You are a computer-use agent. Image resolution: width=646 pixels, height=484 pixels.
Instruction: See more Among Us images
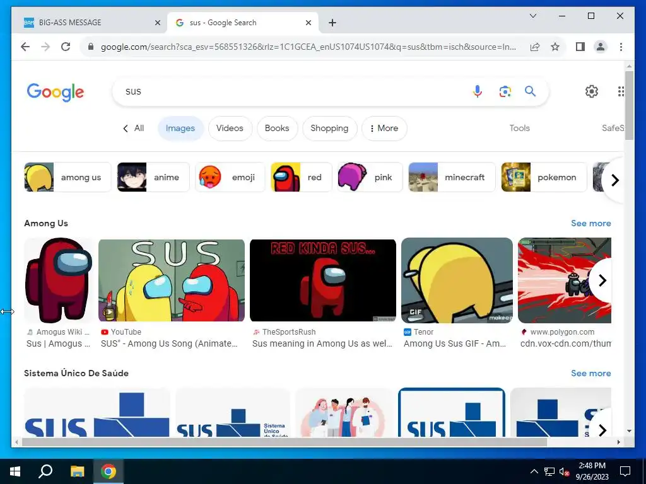[590, 223]
